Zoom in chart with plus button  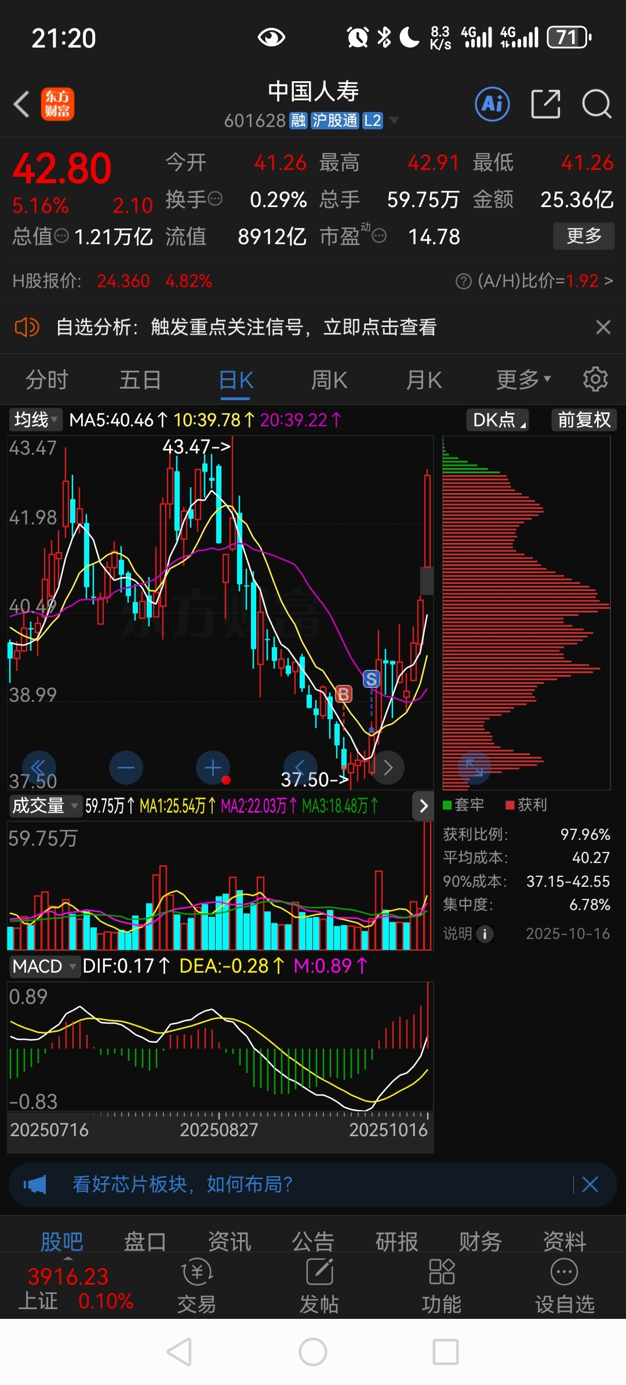[x=213, y=767]
